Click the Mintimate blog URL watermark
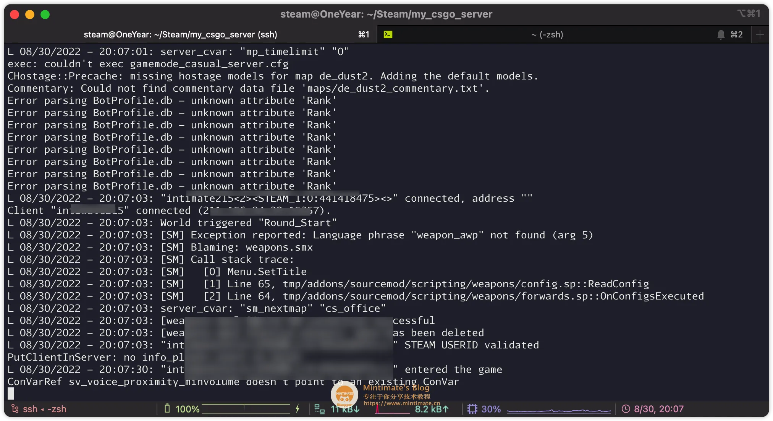Image resolution: width=773 pixels, height=421 pixels. click(x=401, y=403)
